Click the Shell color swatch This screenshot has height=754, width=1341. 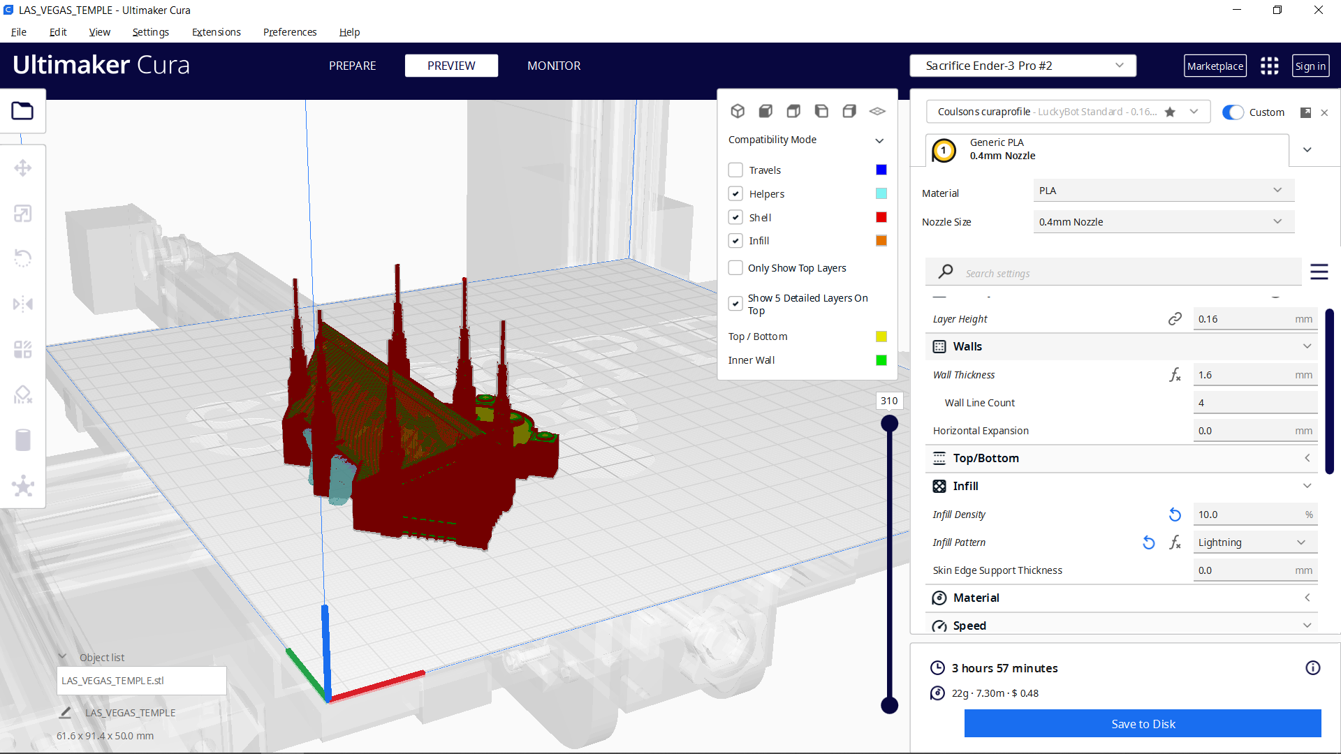[x=881, y=217]
